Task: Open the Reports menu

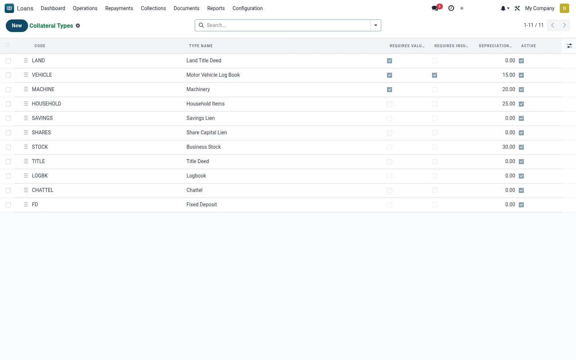Action: (x=216, y=8)
